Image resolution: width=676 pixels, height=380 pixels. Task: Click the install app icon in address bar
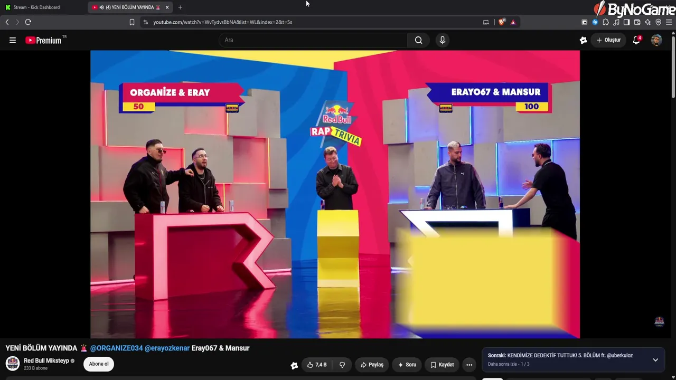(x=486, y=22)
